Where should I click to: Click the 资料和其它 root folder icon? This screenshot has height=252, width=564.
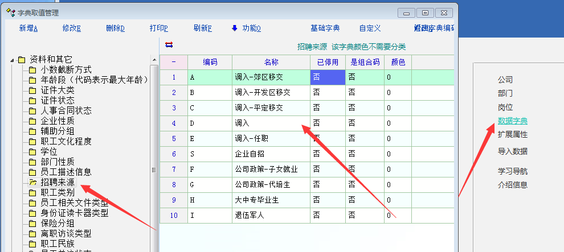click(22, 59)
